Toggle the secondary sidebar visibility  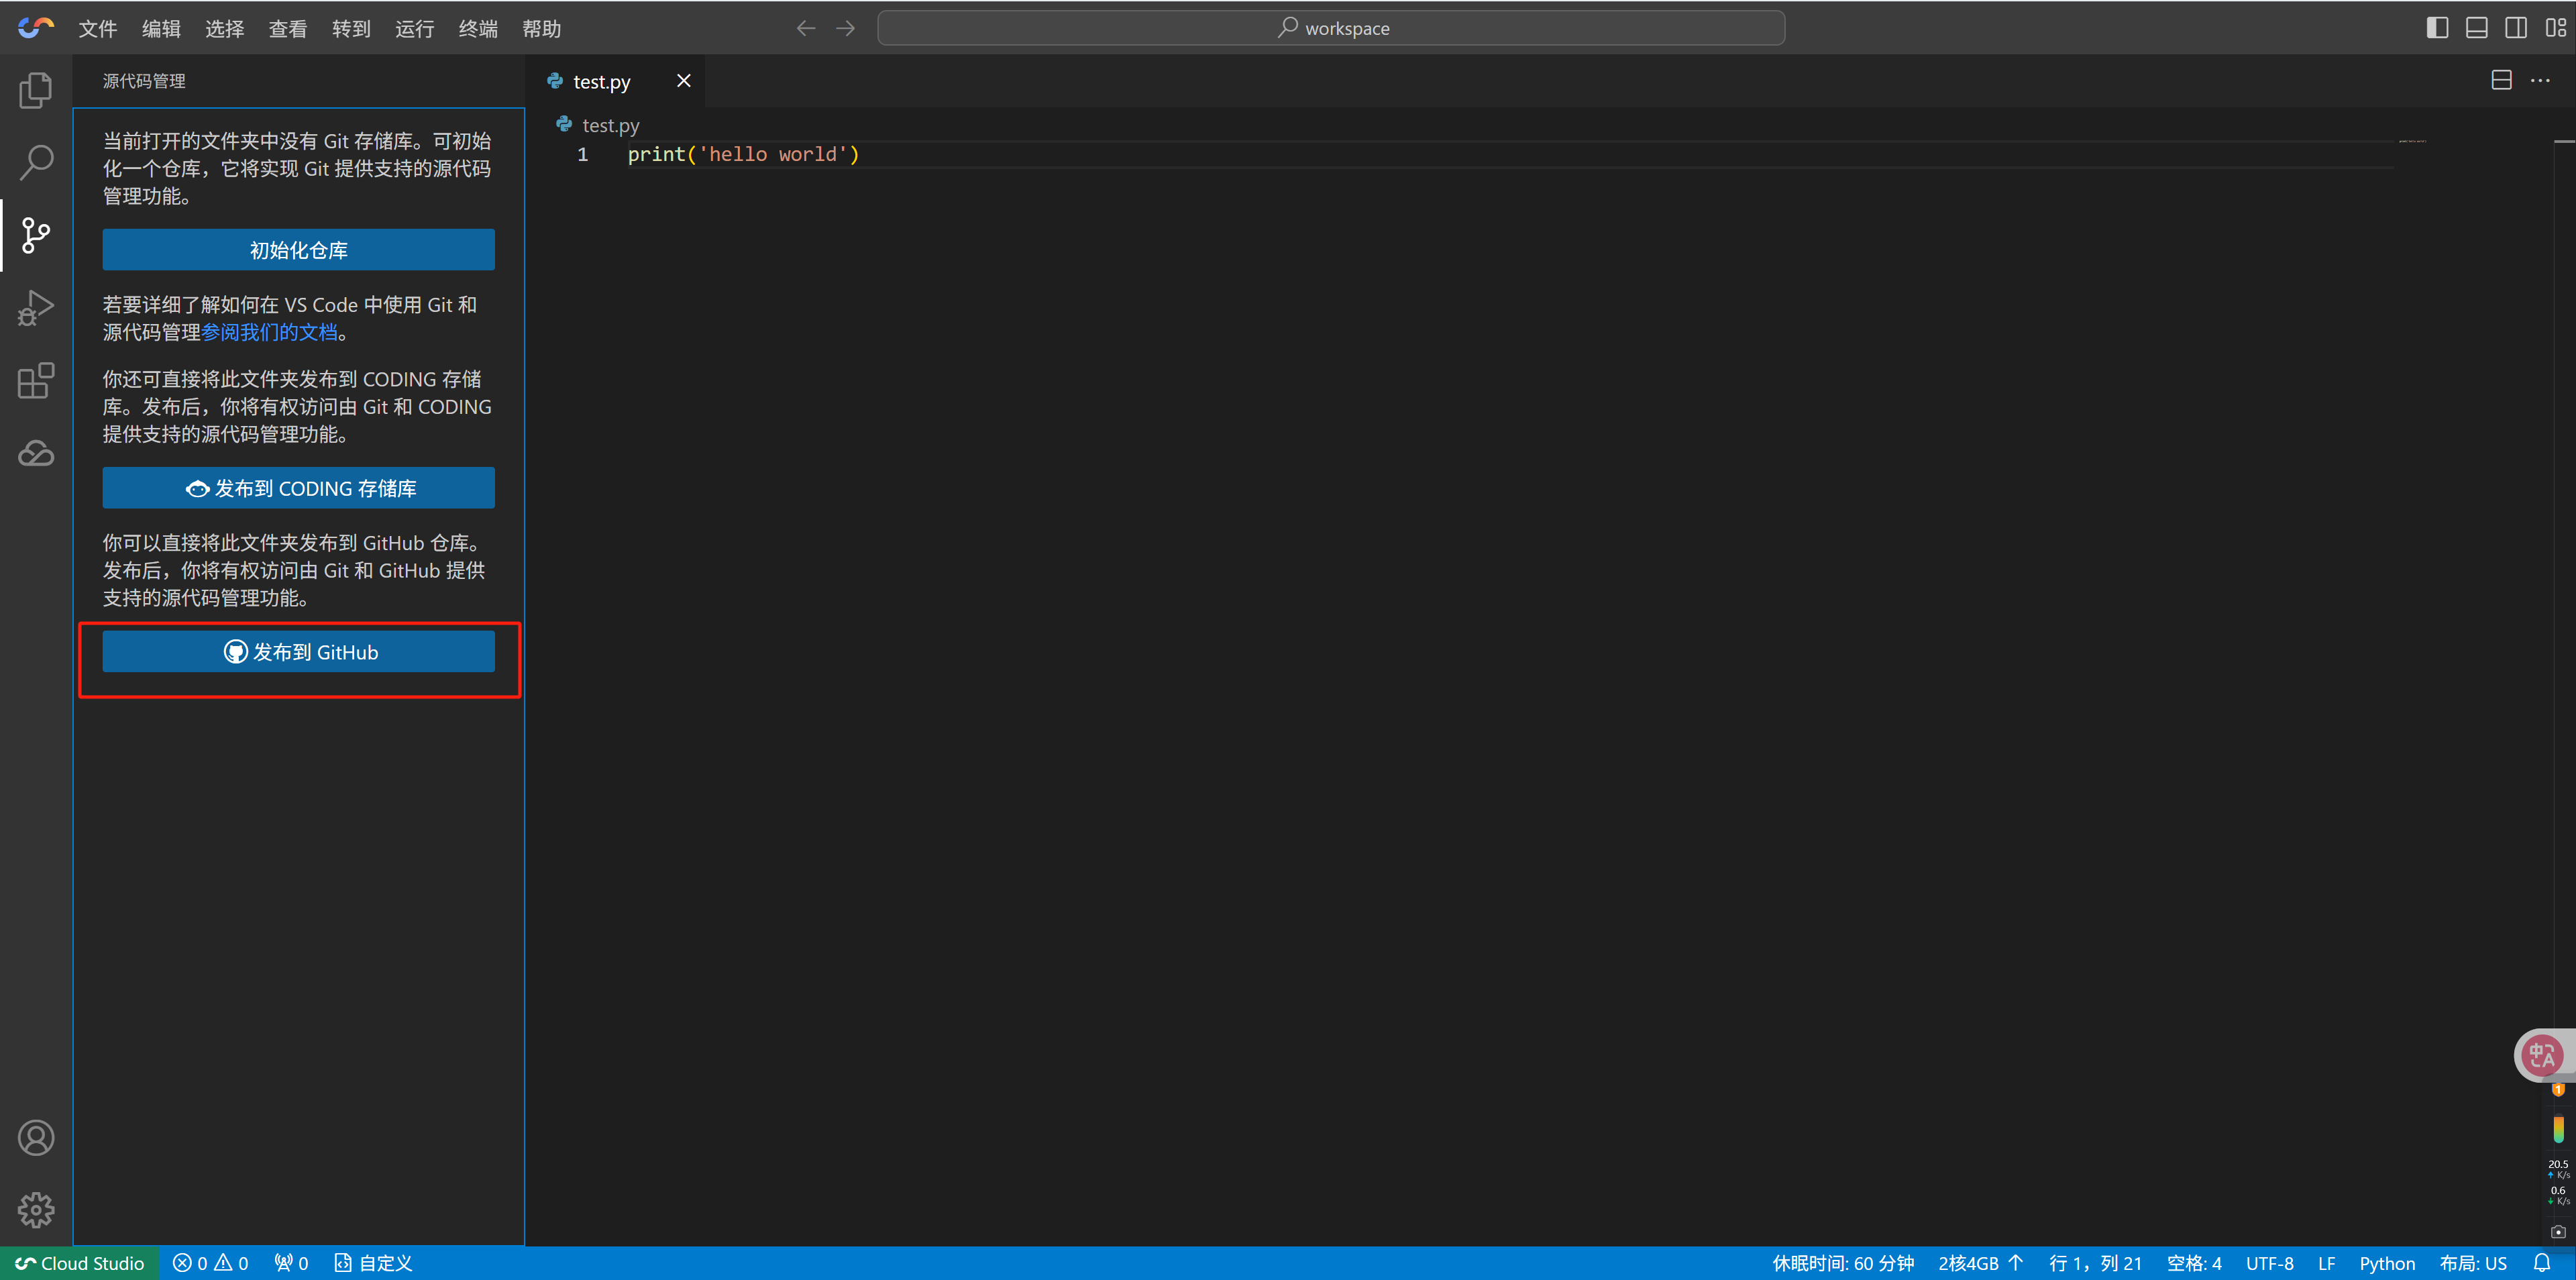pos(2516,28)
